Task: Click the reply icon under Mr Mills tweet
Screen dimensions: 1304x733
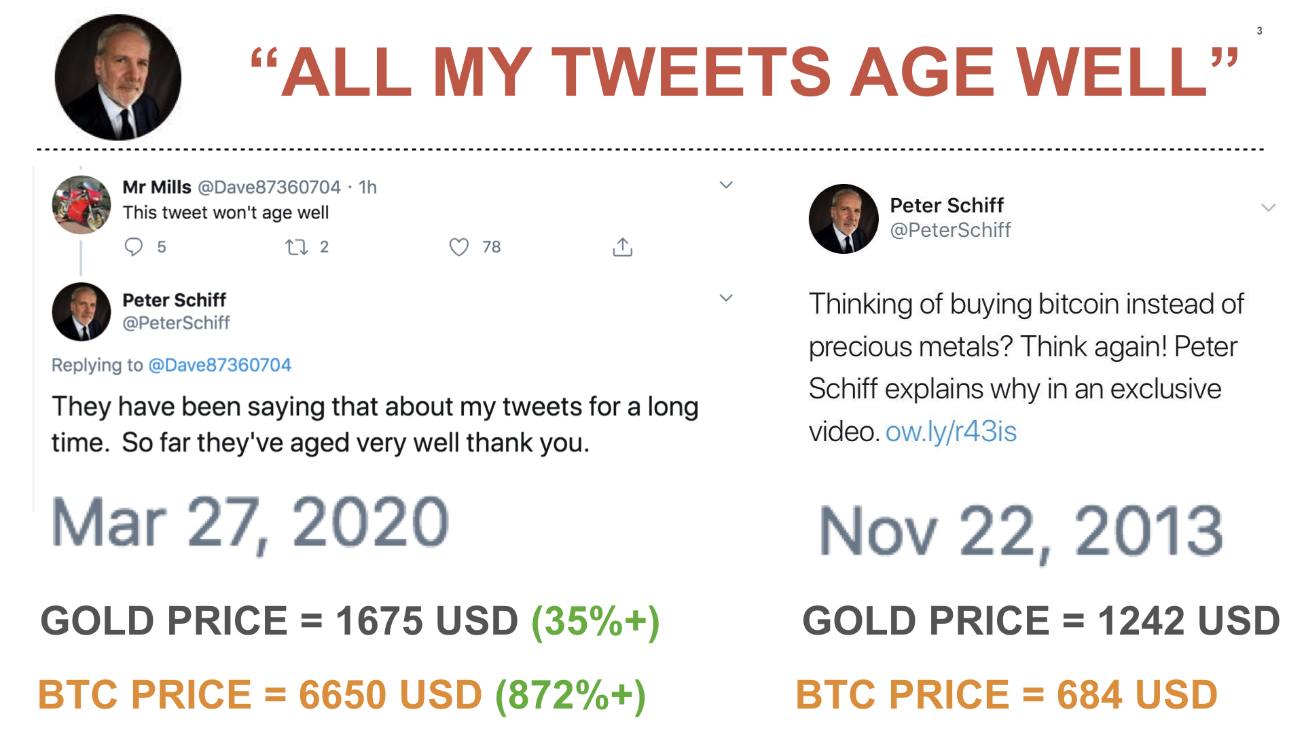Action: point(134,246)
